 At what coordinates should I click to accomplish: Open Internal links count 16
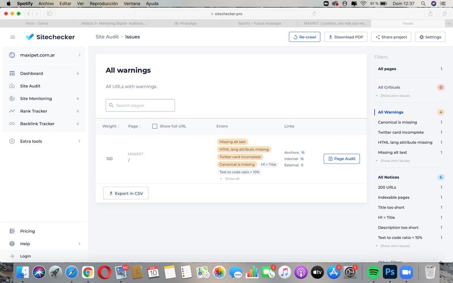(301, 159)
